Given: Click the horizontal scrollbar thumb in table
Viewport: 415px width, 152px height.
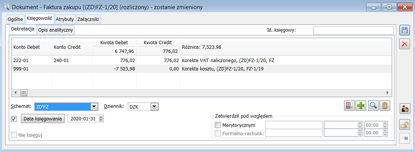Looking at the screenshot, I should 24,93.
